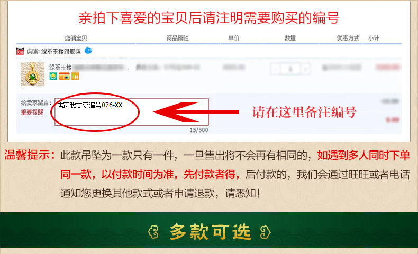Open the blurred 优惠方式 discount dropdown

tap(341, 68)
